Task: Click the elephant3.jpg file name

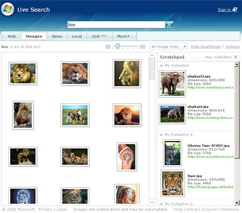Action: click(x=199, y=77)
